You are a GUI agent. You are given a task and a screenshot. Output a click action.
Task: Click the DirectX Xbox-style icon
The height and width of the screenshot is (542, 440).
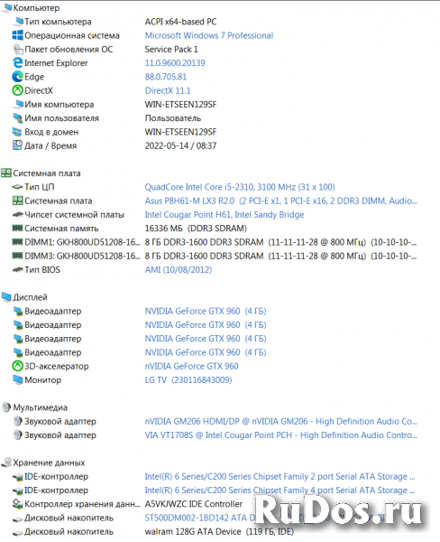point(18,90)
